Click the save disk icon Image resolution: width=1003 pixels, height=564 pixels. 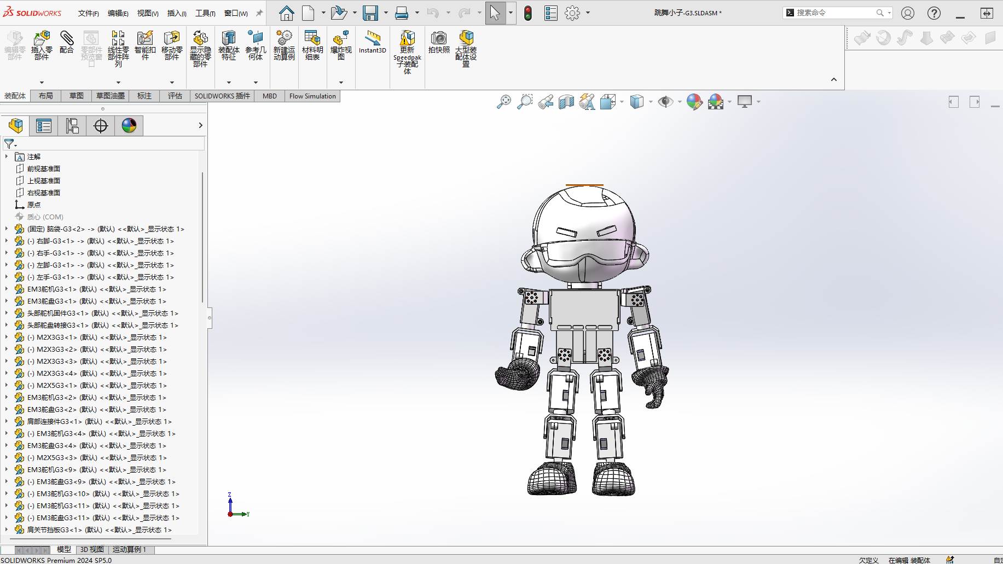pyautogui.click(x=370, y=13)
